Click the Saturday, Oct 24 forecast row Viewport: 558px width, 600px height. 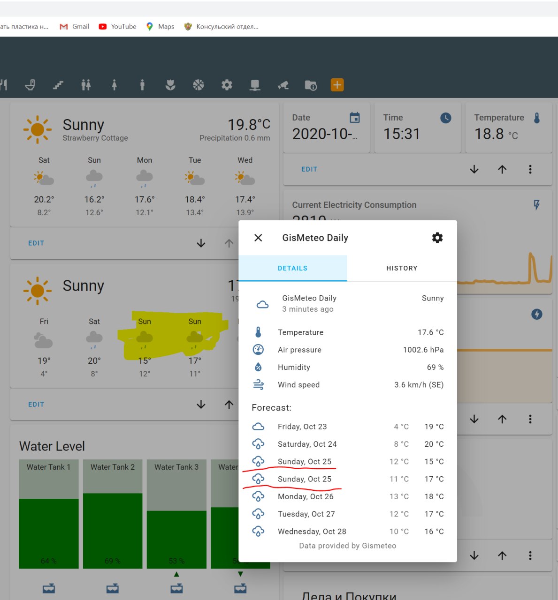pos(348,444)
